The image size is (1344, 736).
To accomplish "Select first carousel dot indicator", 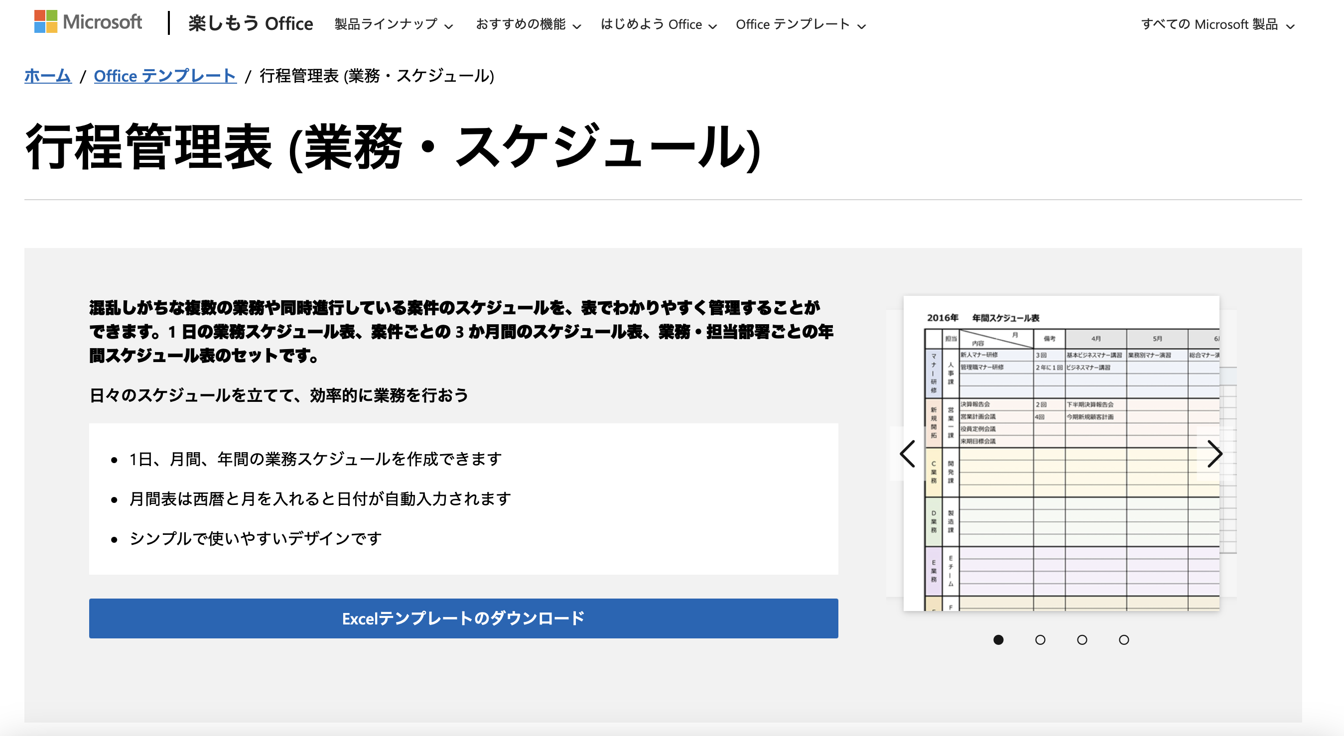I will tap(998, 639).
